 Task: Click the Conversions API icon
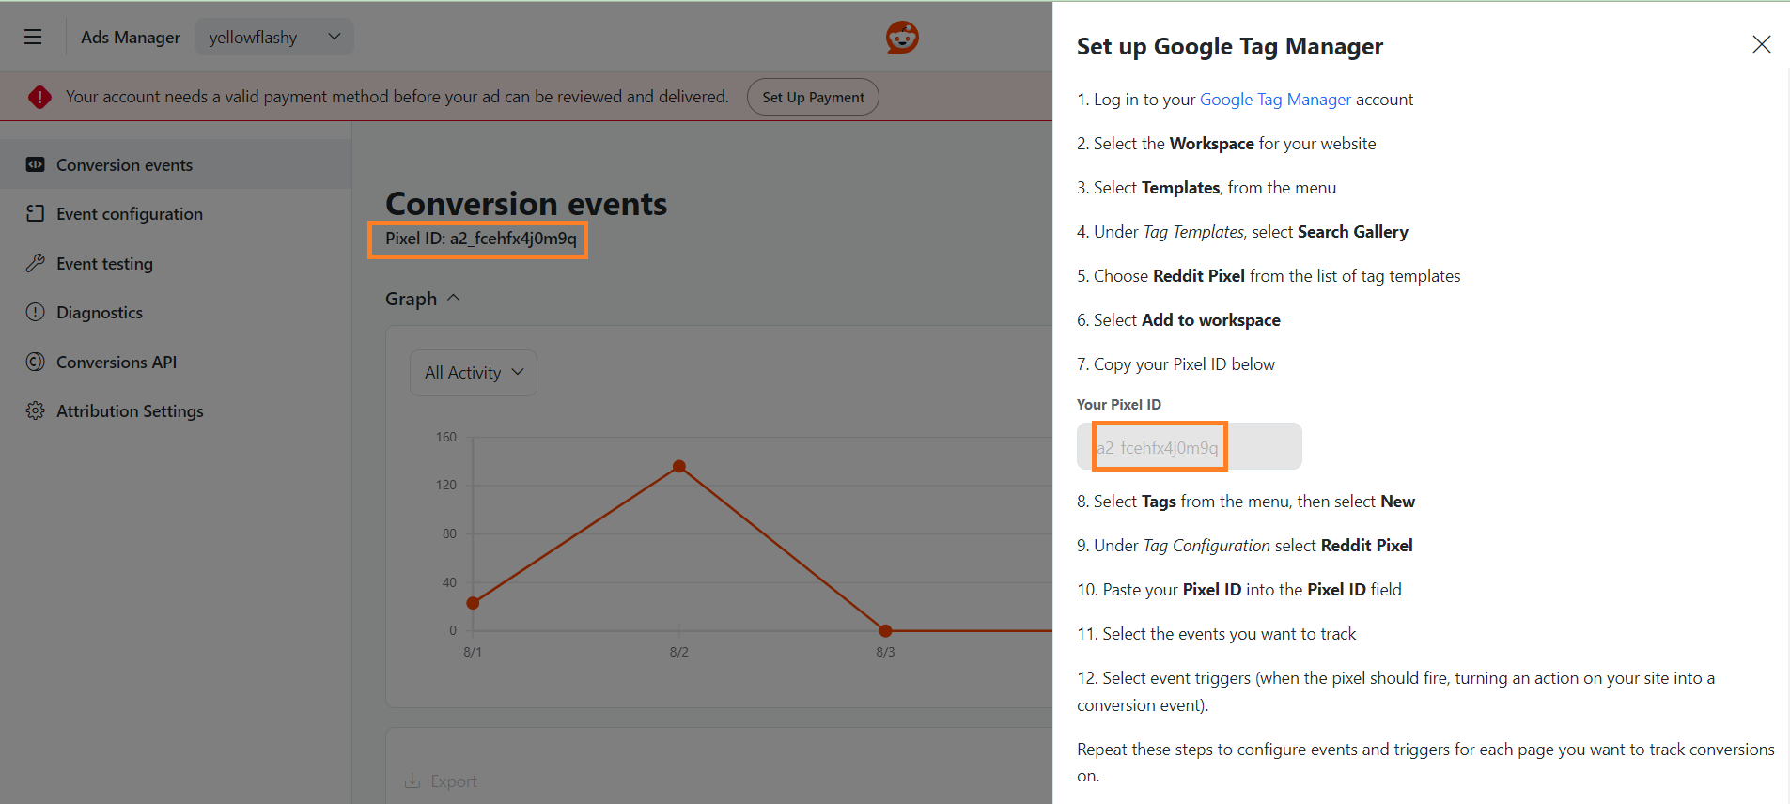point(36,362)
